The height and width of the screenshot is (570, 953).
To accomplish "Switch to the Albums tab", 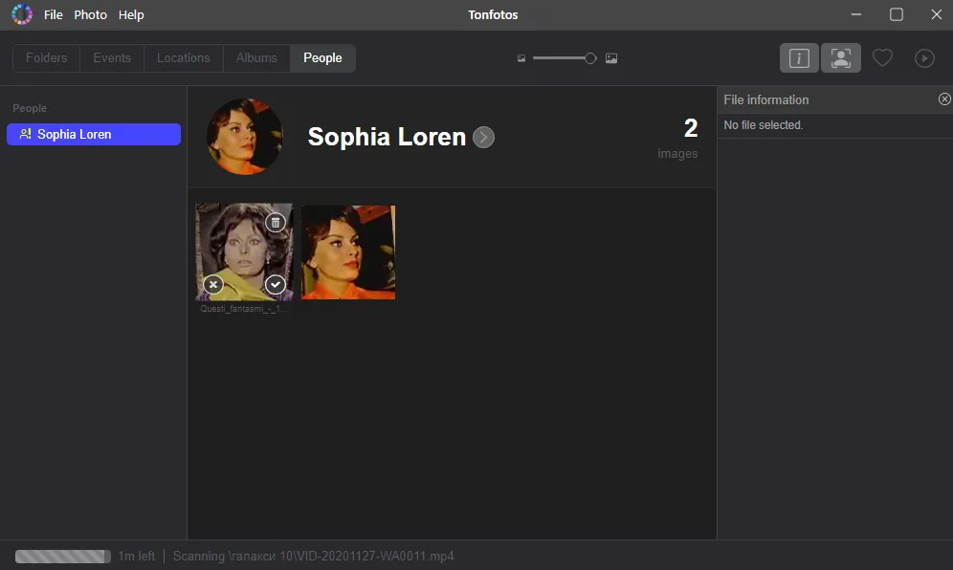I will pos(256,57).
